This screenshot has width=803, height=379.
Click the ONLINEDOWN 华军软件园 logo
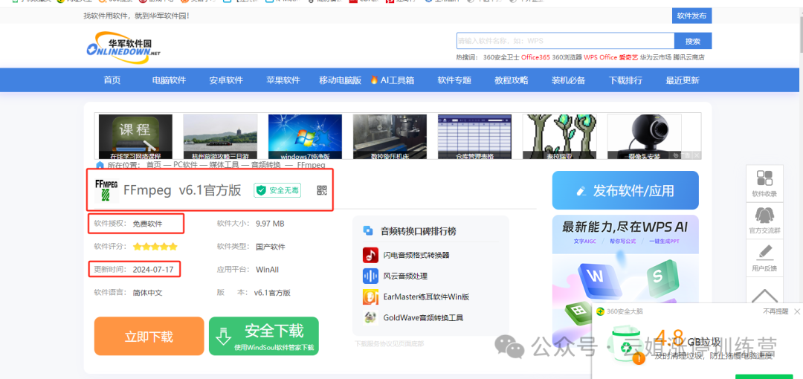[x=123, y=47]
